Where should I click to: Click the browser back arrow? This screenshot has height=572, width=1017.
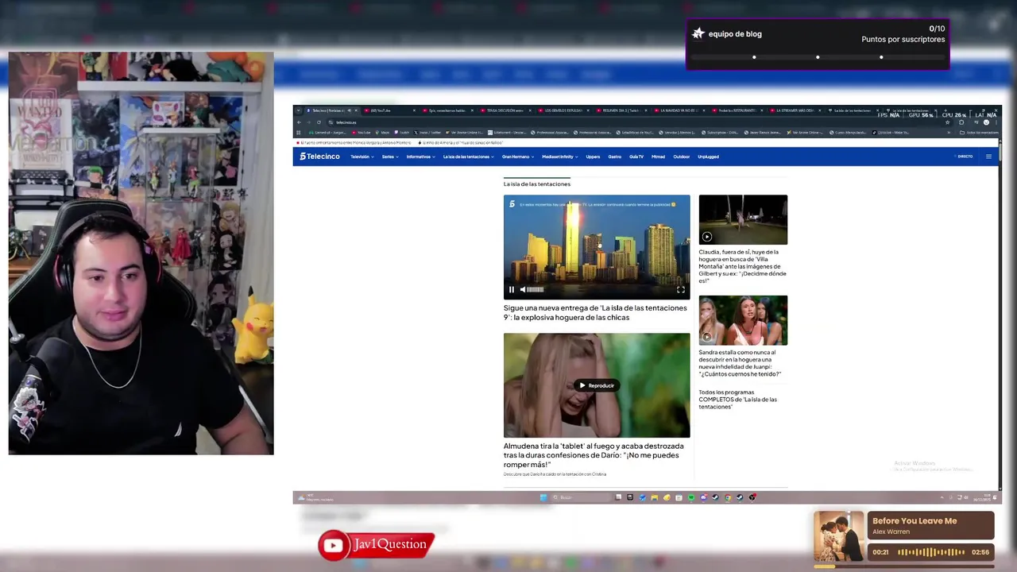tap(300, 122)
